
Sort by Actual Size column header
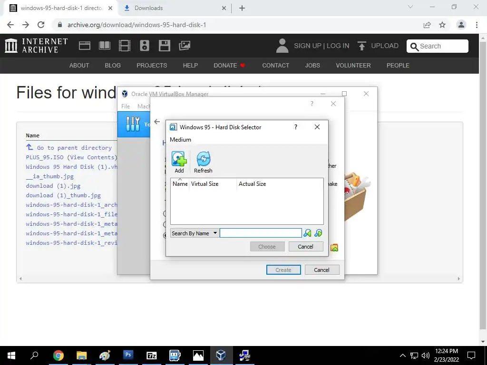(x=280, y=184)
